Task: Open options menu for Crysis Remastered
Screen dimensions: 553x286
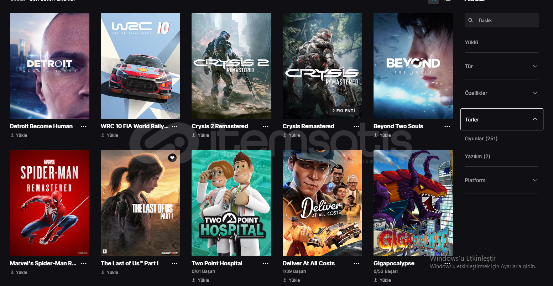Action: pos(356,126)
